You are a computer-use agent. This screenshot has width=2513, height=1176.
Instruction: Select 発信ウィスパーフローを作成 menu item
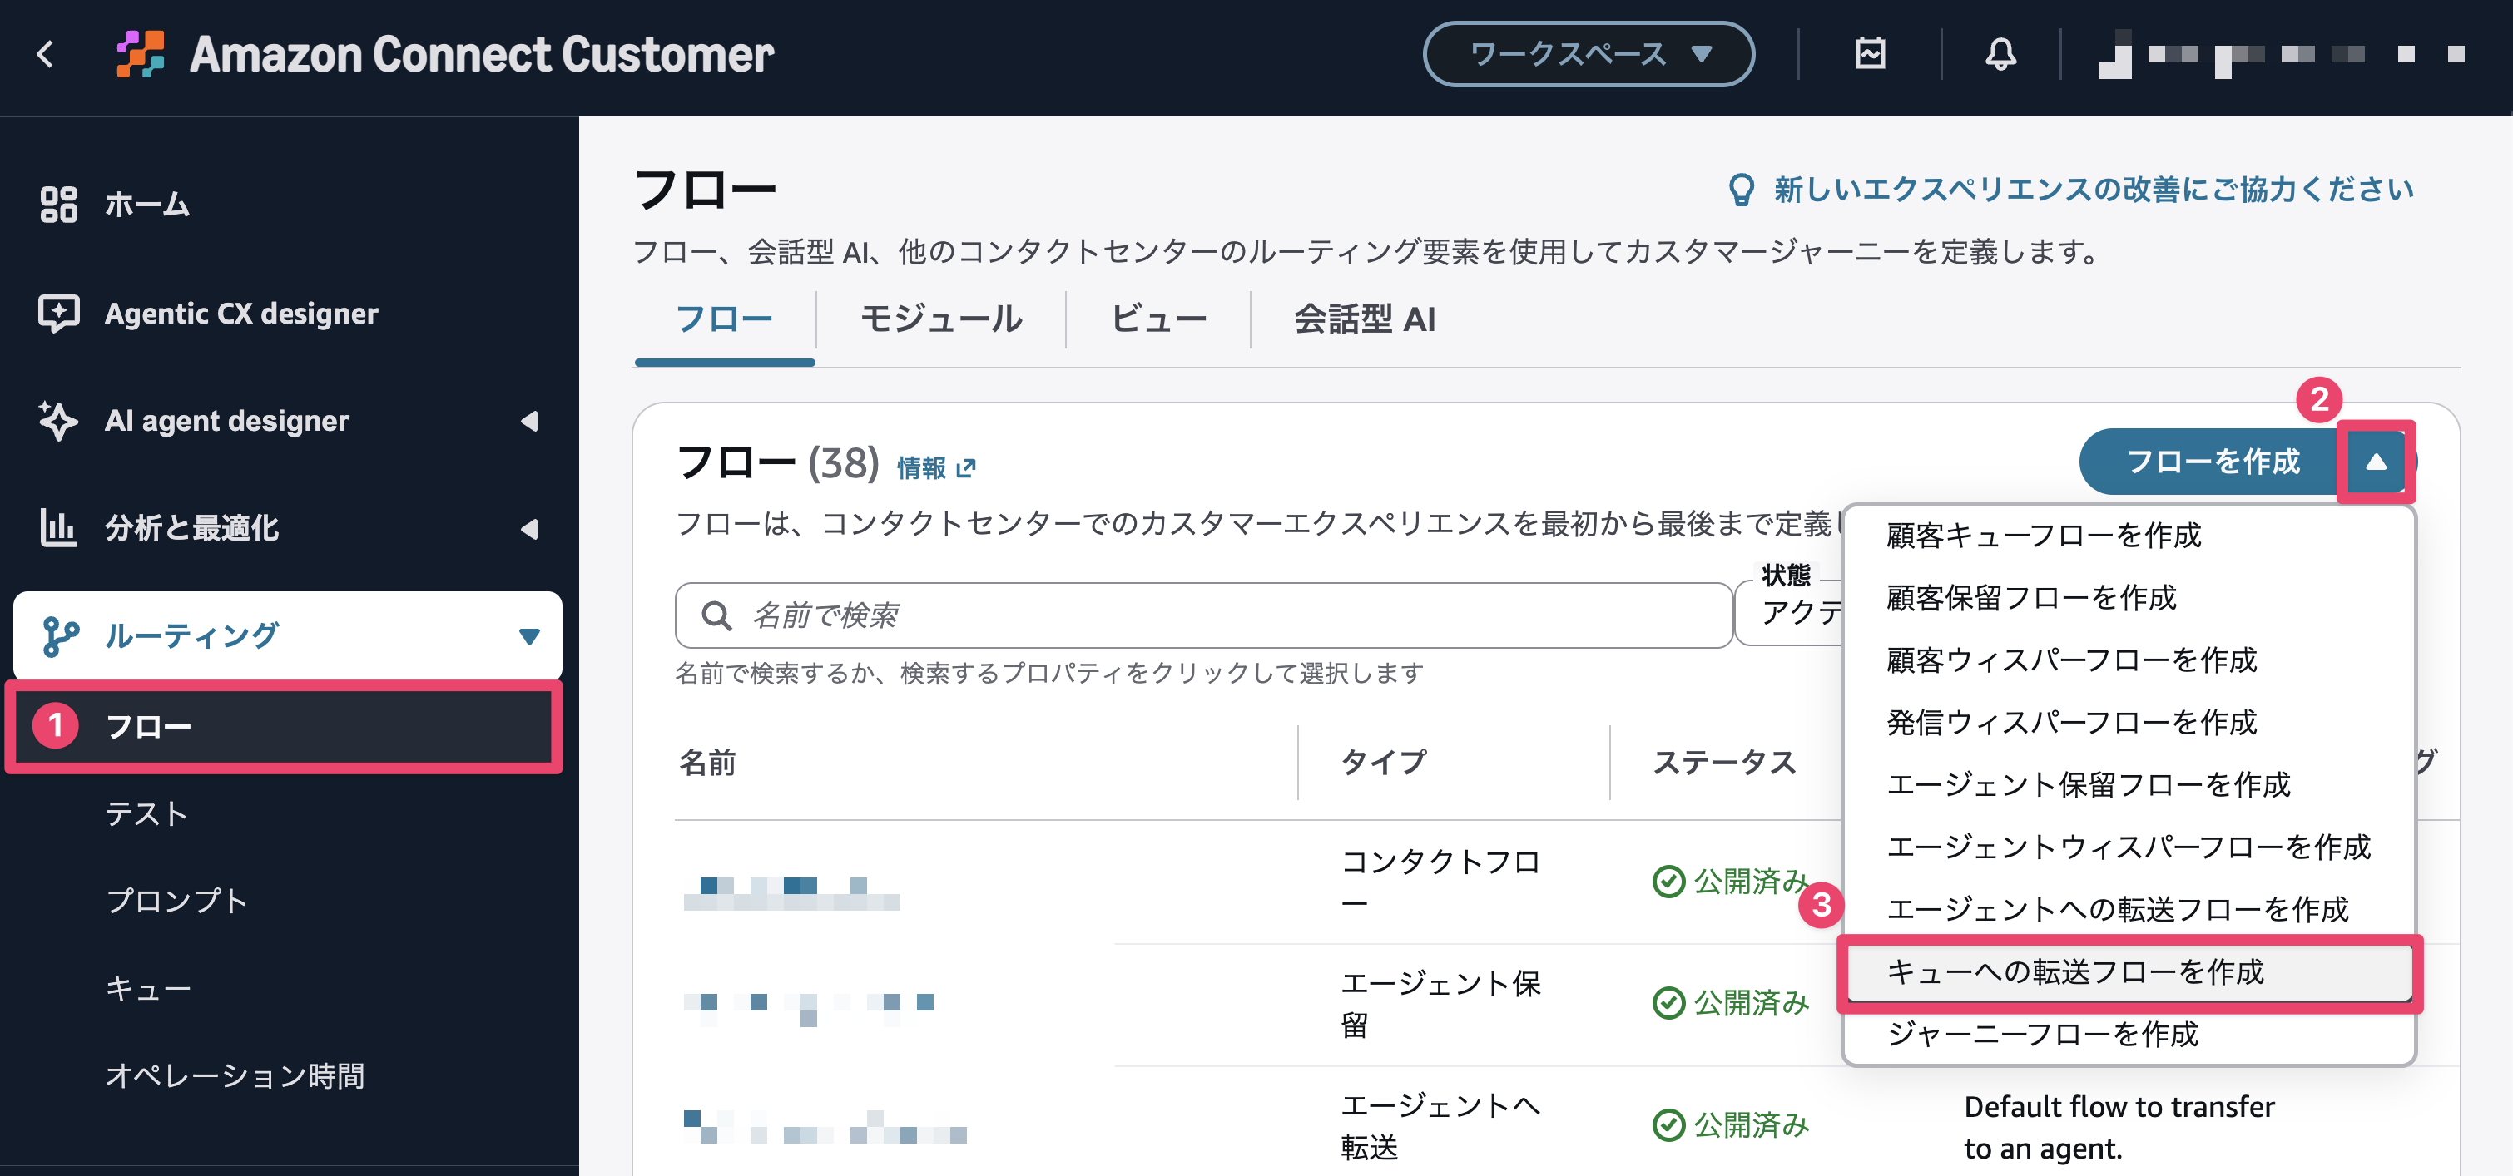(2129, 723)
